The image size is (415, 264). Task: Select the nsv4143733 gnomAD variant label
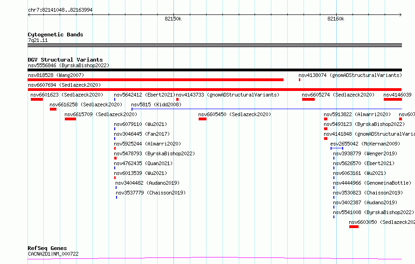[228, 95]
